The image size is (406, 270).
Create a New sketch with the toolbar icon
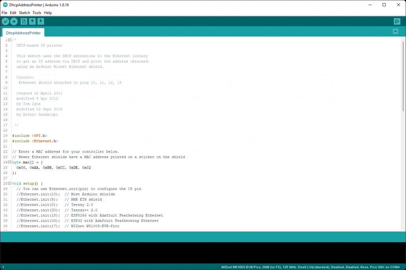(24, 21)
